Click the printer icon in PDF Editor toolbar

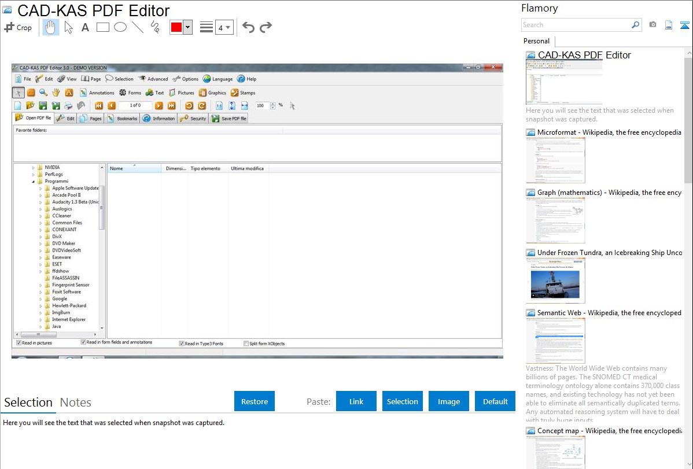click(68, 106)
